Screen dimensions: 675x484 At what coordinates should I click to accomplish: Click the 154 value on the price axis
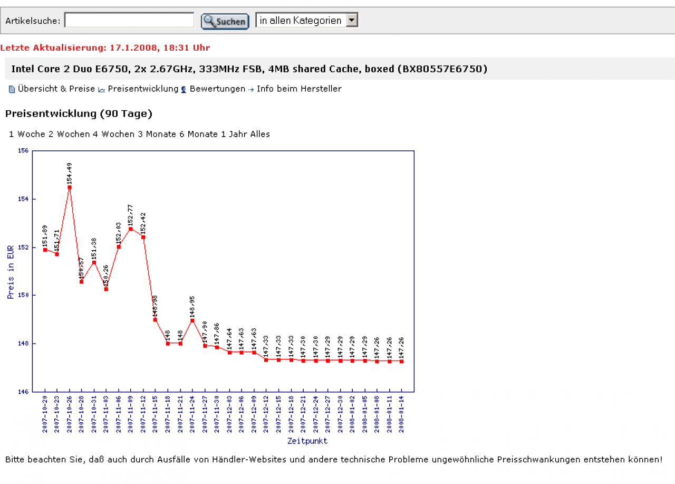(x=23, y=199)
